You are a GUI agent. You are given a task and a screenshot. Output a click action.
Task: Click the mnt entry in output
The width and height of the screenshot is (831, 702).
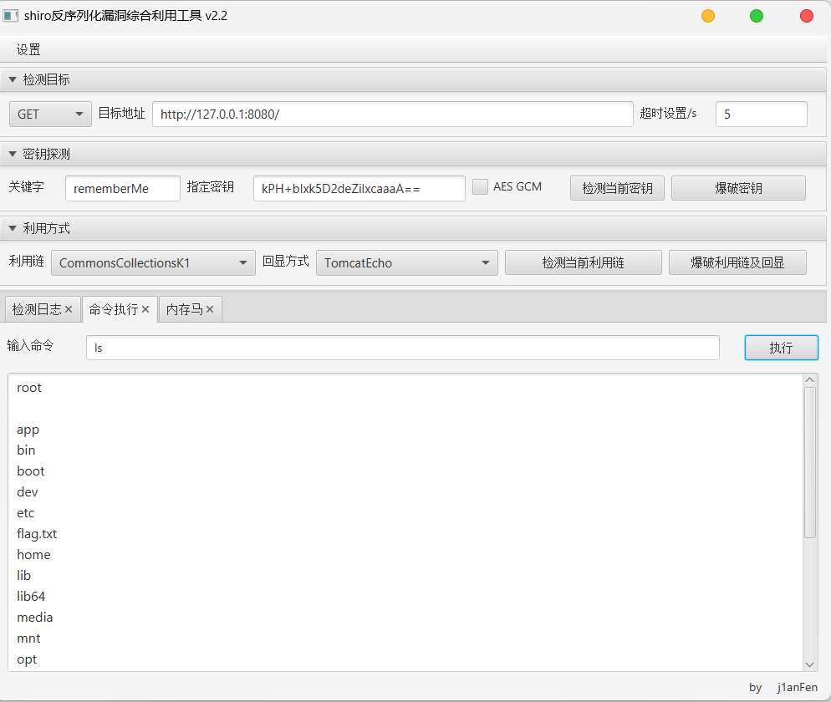click(28, 638)
